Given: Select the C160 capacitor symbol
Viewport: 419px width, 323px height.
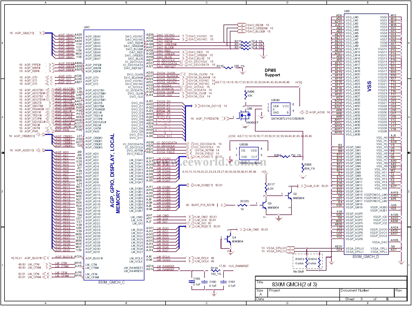Looking at the screenshot, I should pyautogui.click(x=204, y=282).
